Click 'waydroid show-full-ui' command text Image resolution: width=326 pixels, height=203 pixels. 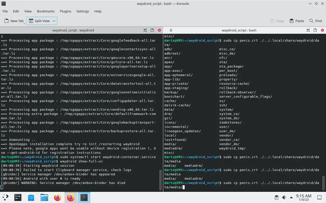pos(81,161)
